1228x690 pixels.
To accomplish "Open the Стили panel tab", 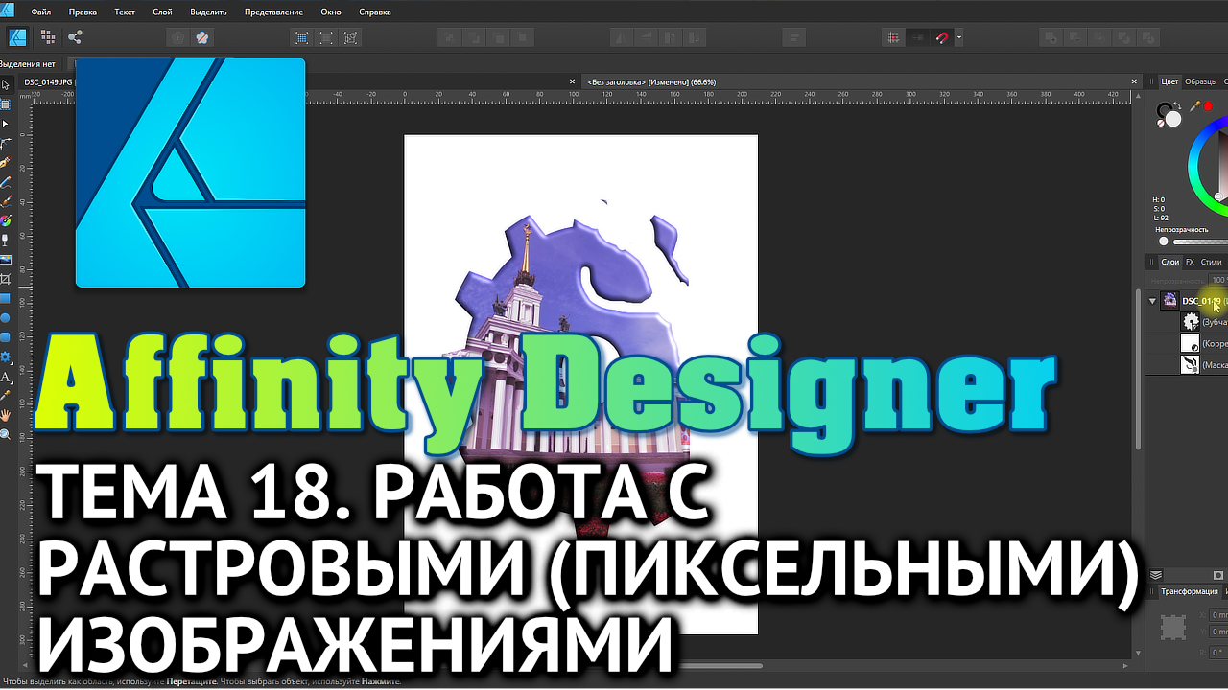I will point(1212,262).
